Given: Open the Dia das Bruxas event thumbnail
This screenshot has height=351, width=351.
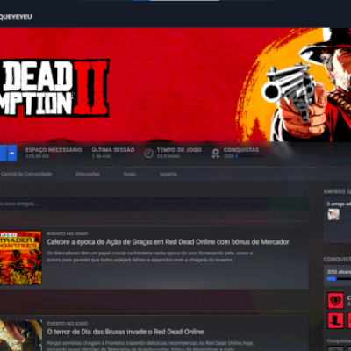Looking at the screenshot, I should click(x=21, y=335).
